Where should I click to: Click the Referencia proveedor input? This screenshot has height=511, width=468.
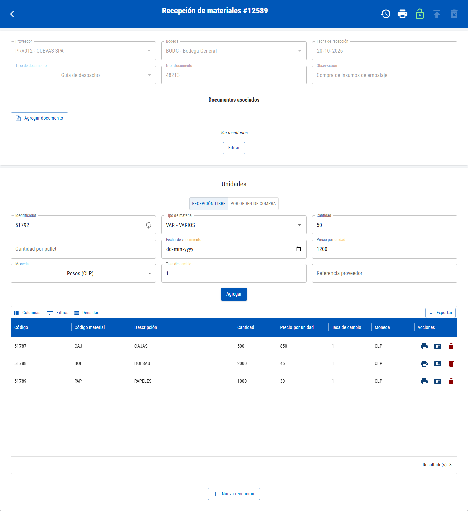coord(385,273)
